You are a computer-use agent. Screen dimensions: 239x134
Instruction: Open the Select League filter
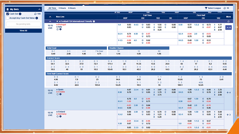[x=213, y=8]
